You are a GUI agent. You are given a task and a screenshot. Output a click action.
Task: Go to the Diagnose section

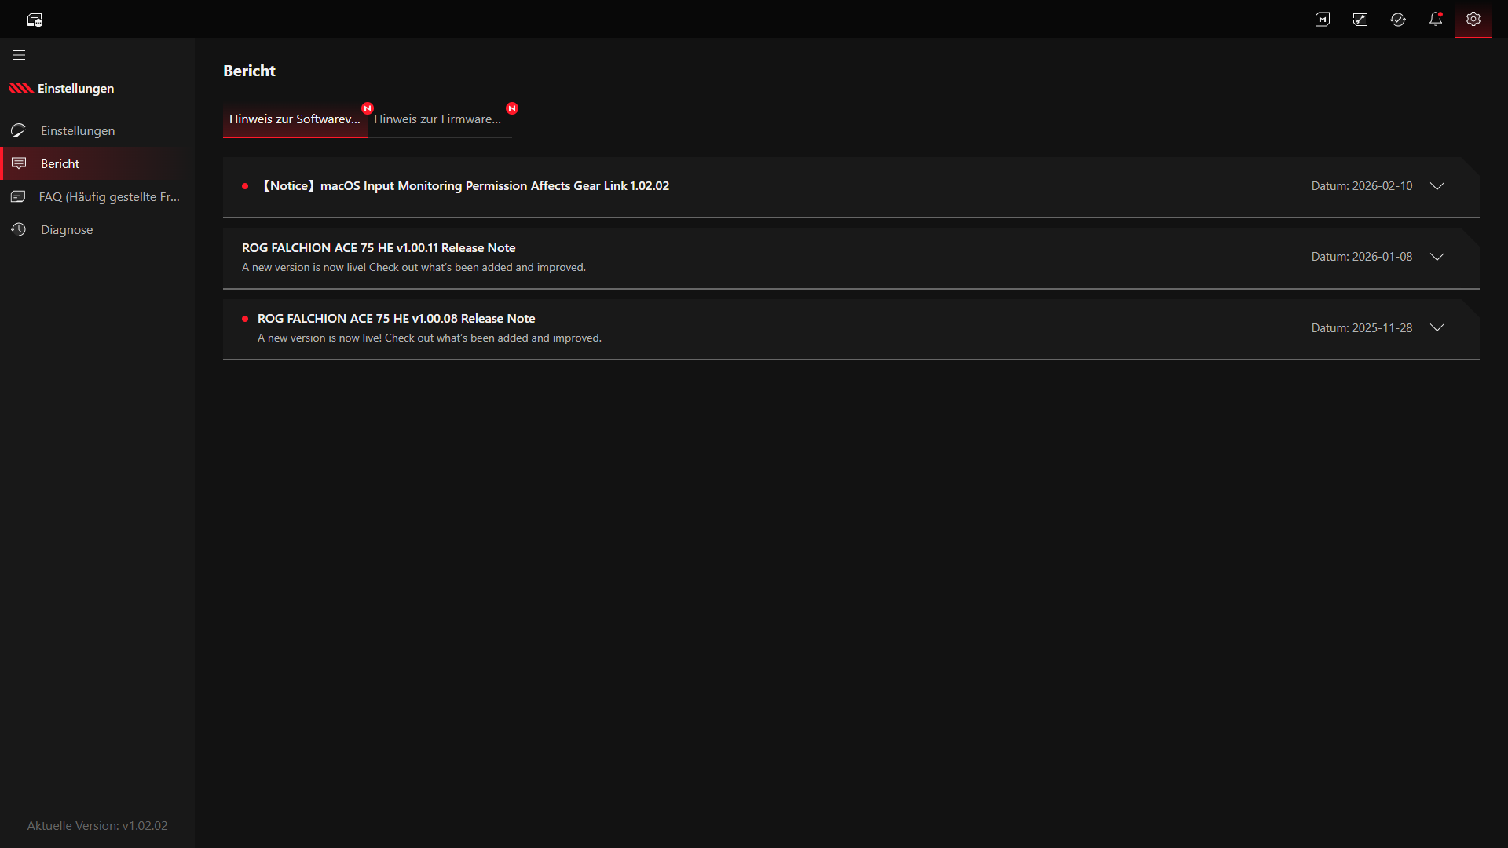tap(67, 229)
